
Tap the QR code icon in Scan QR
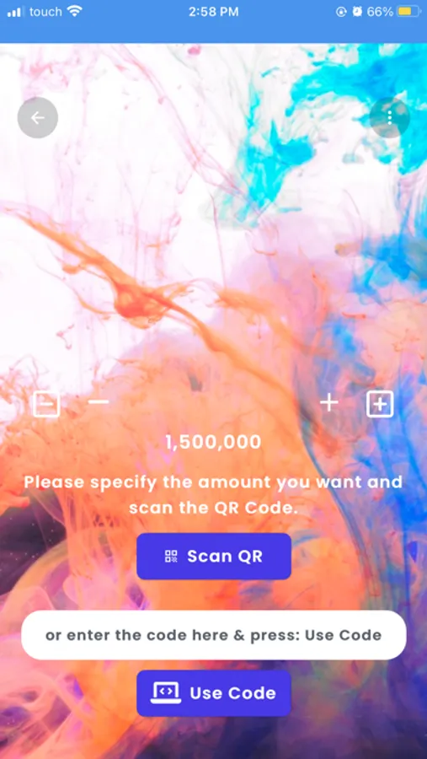tap(171, 557)
